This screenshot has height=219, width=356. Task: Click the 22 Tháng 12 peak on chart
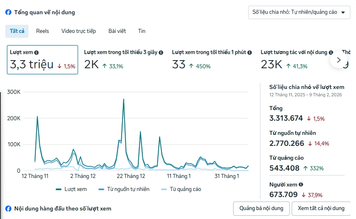pyautogui.click(x=123, y=99)
